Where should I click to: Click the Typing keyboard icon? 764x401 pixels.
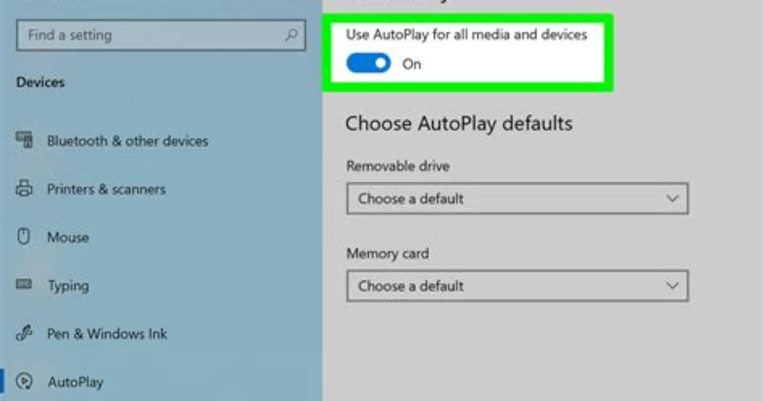point(24,284)
